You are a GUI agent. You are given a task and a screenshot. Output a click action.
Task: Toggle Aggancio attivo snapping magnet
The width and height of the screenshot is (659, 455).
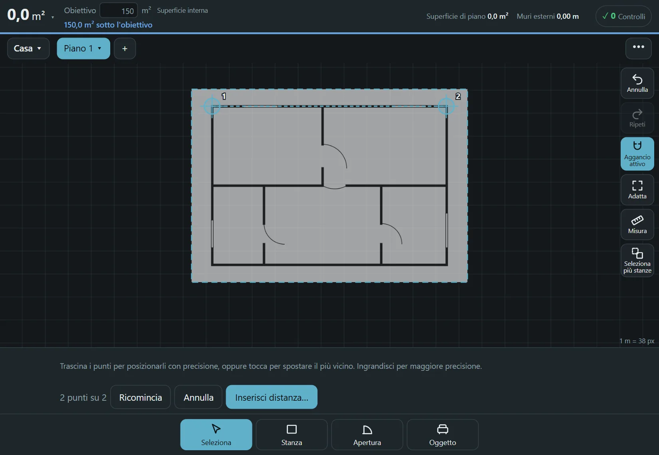(x=637, y=154)
